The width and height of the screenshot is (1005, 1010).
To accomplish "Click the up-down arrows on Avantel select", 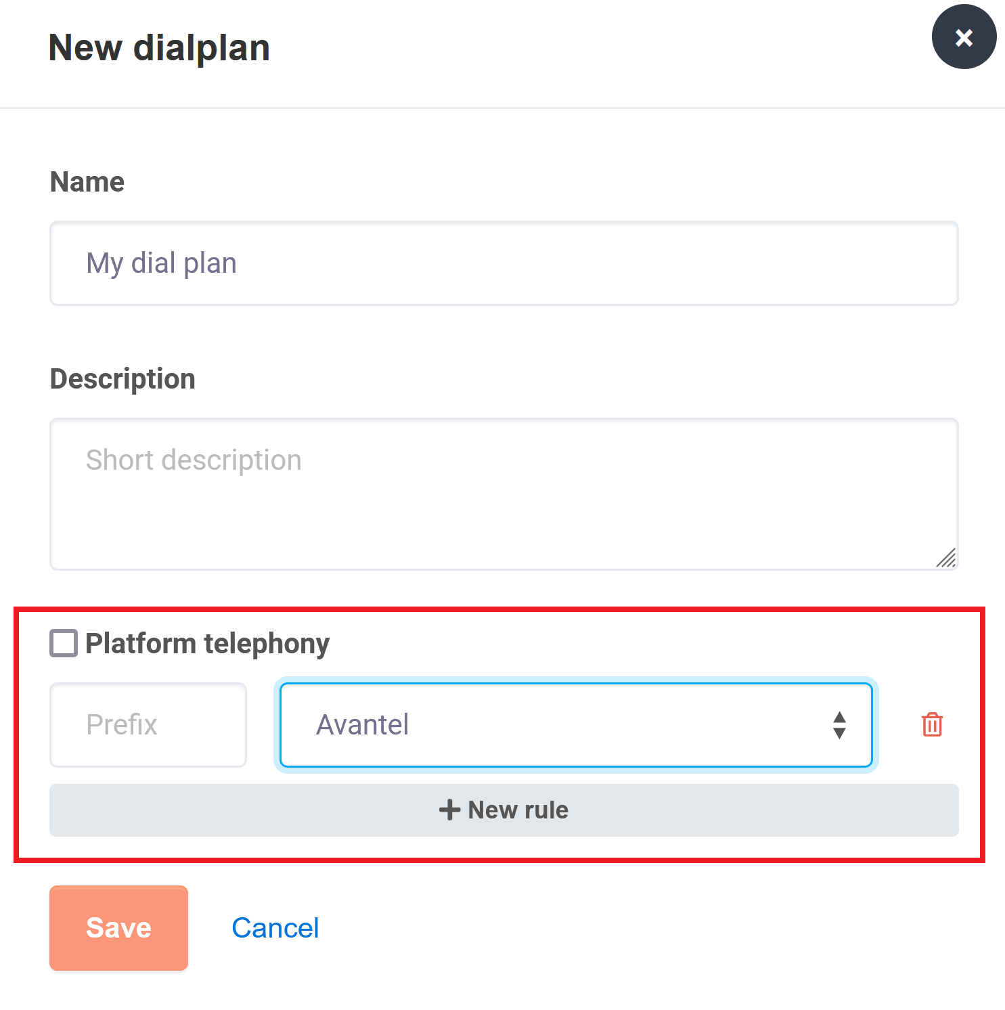I will [839, 725].
